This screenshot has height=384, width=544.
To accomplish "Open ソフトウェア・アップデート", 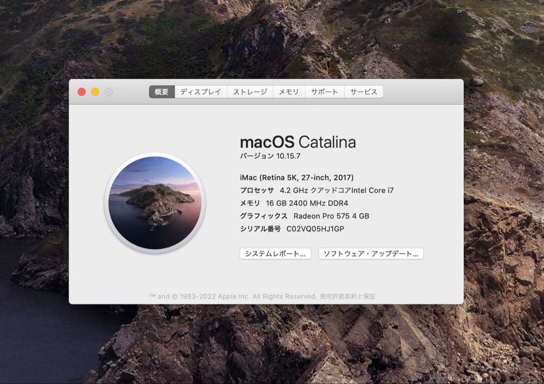I will (371, 253).
